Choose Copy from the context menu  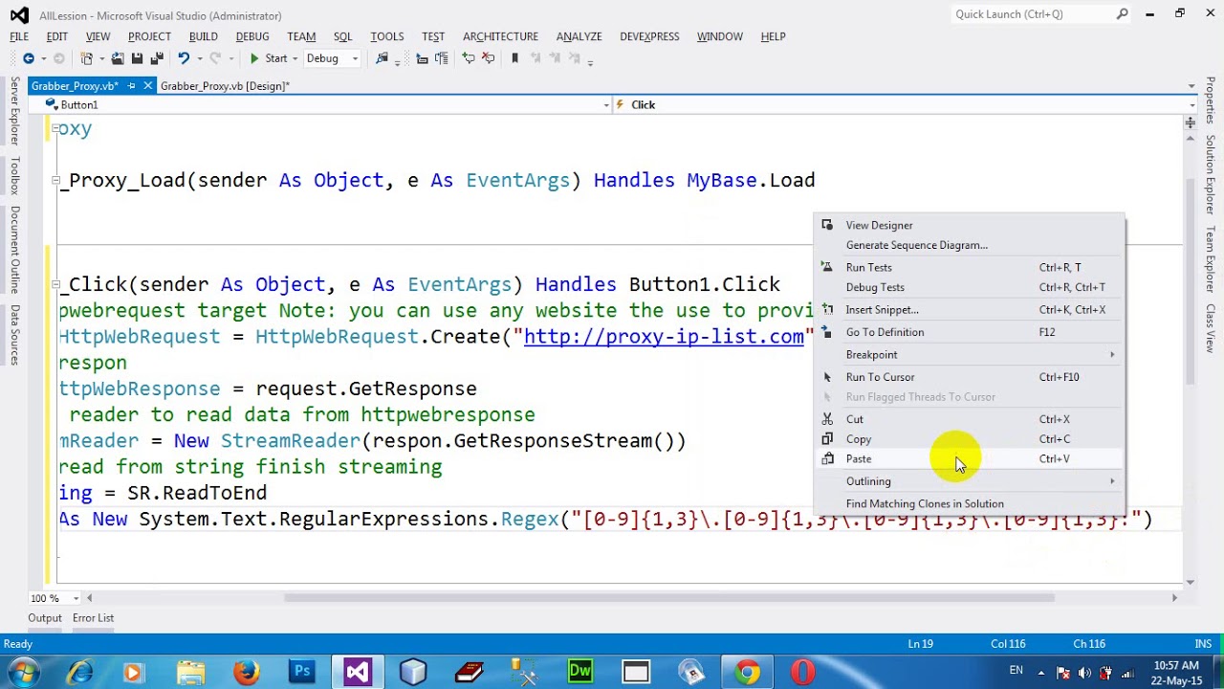(x=970, y=439)
